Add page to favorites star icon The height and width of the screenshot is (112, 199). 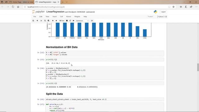click(x=174, y=7)
